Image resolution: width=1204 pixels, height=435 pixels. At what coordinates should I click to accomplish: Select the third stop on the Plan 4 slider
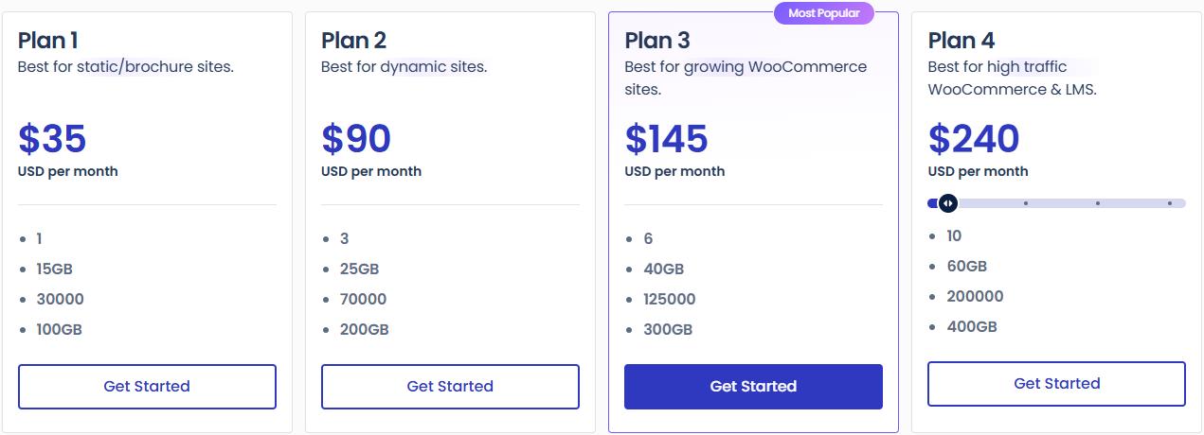[x=1098, y=203]
